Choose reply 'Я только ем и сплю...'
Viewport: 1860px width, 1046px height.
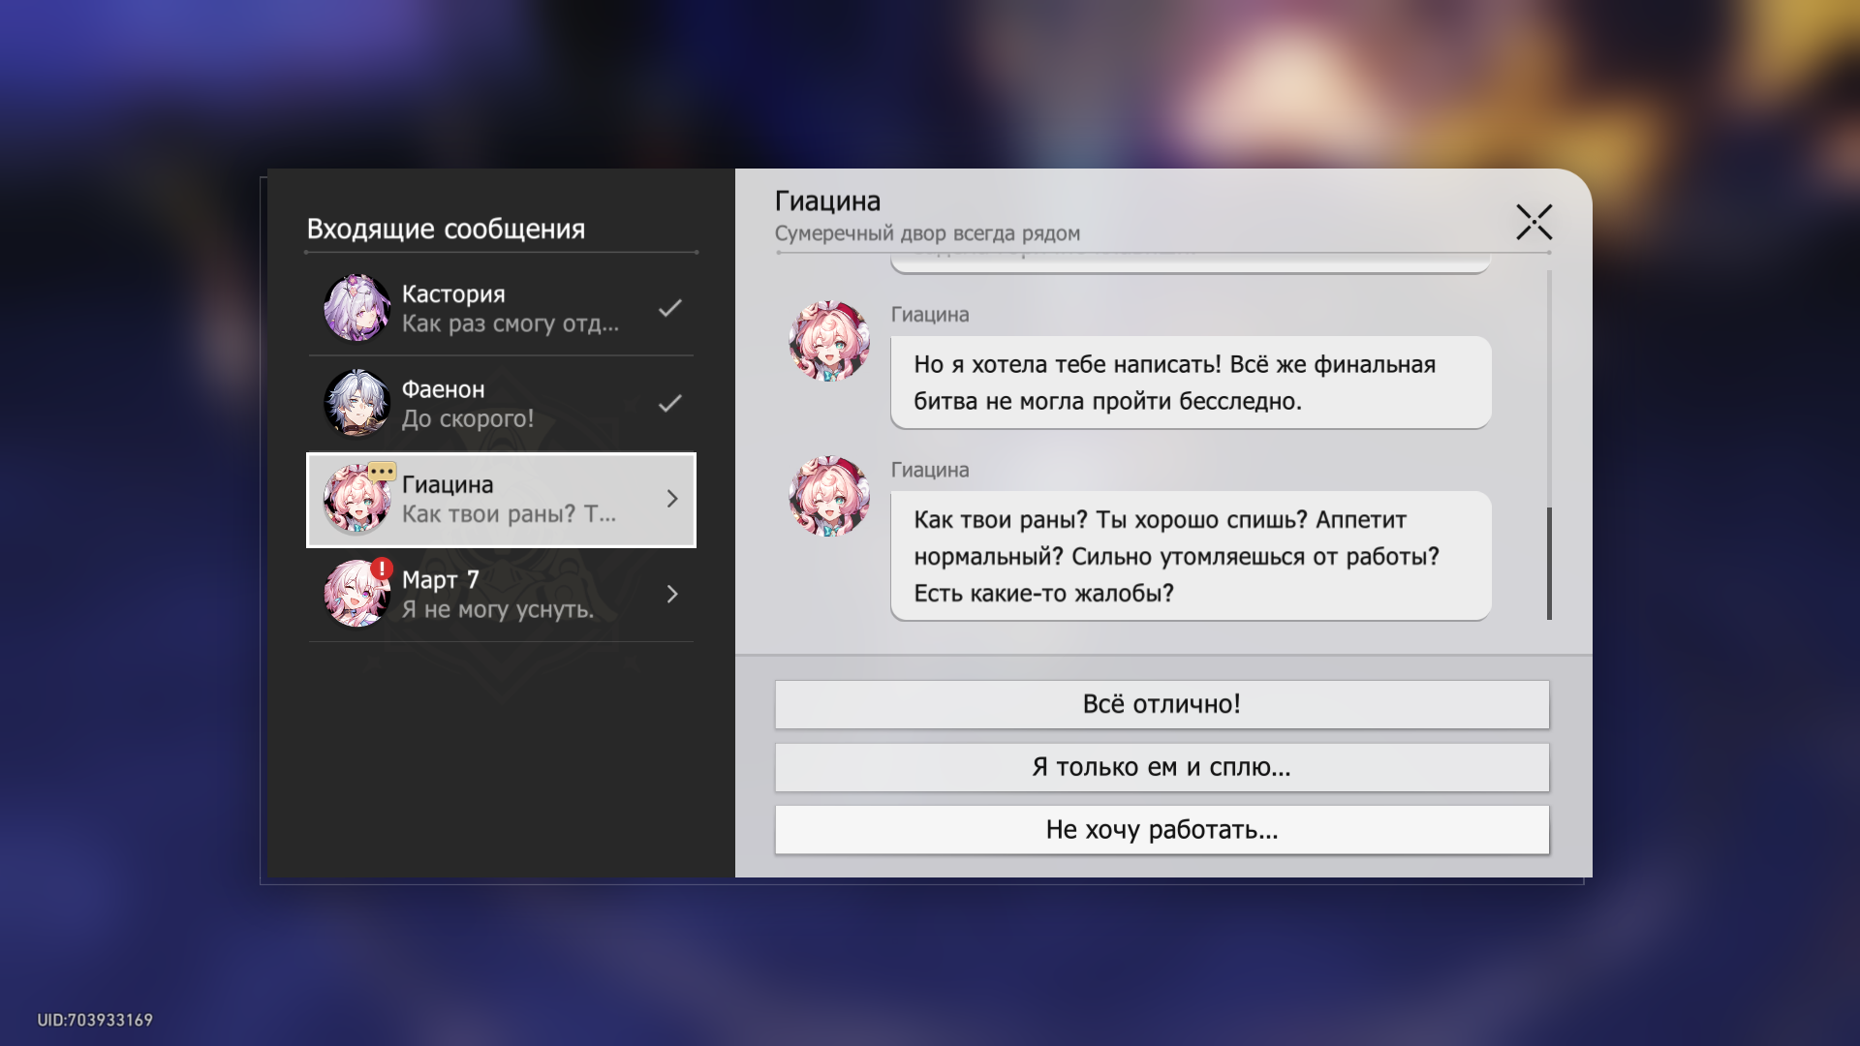(x=1162, y=767)
